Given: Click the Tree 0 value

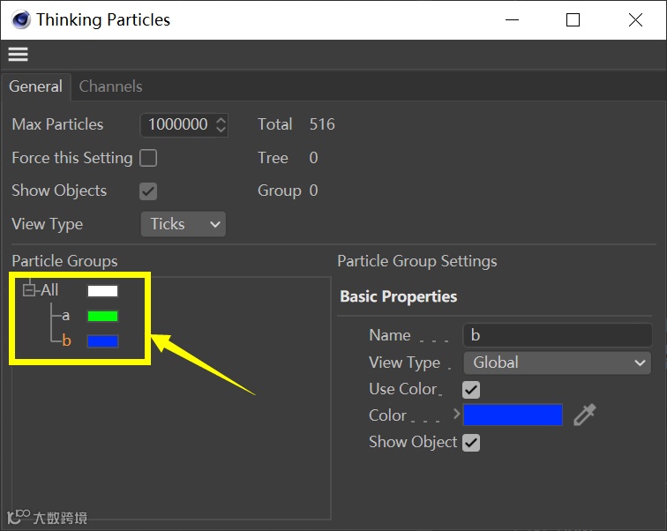Looking at the screenshot, I should click(313, 158).
